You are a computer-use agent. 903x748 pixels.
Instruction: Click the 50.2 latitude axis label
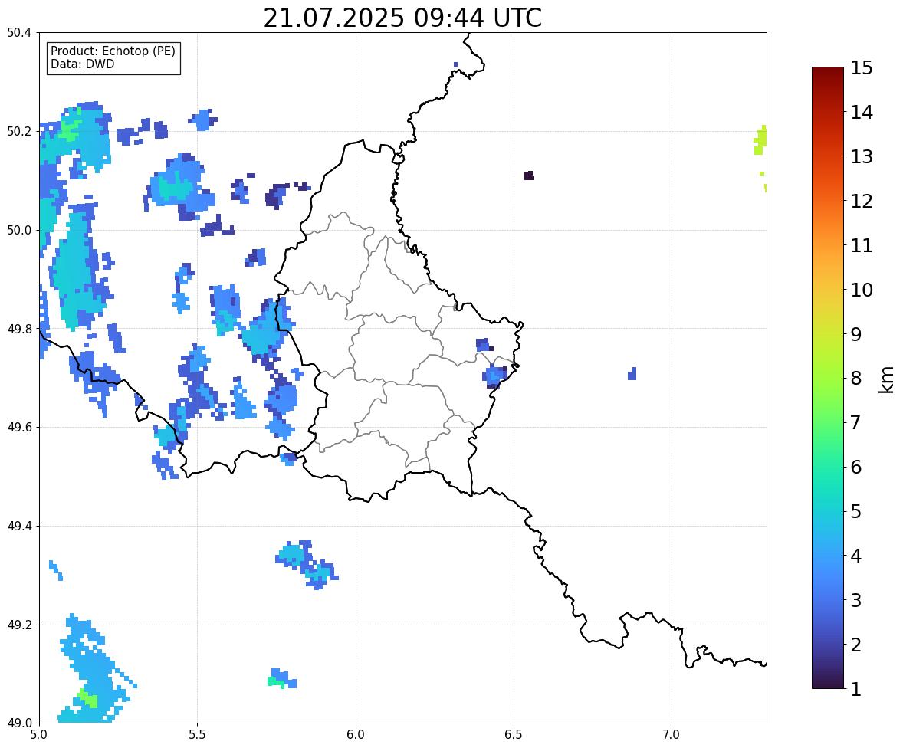pyautogui.click(x=19, y=131)
